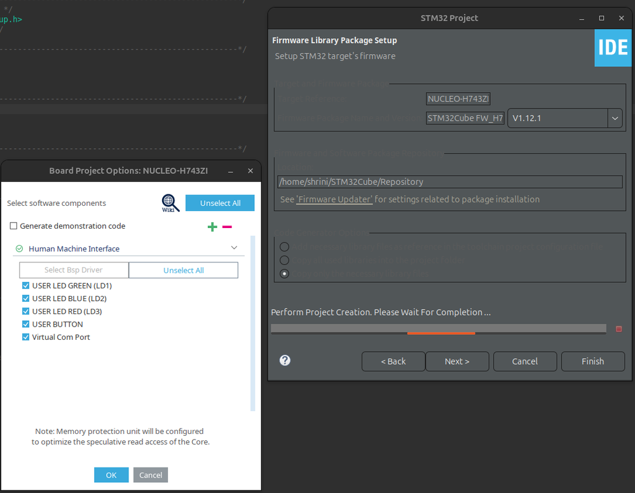Click Unselect All under Human Machine Interface

[184, 270]
